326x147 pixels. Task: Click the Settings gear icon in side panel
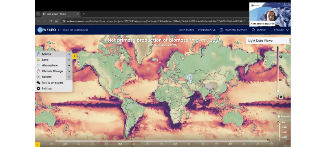(x=38, y=89)
